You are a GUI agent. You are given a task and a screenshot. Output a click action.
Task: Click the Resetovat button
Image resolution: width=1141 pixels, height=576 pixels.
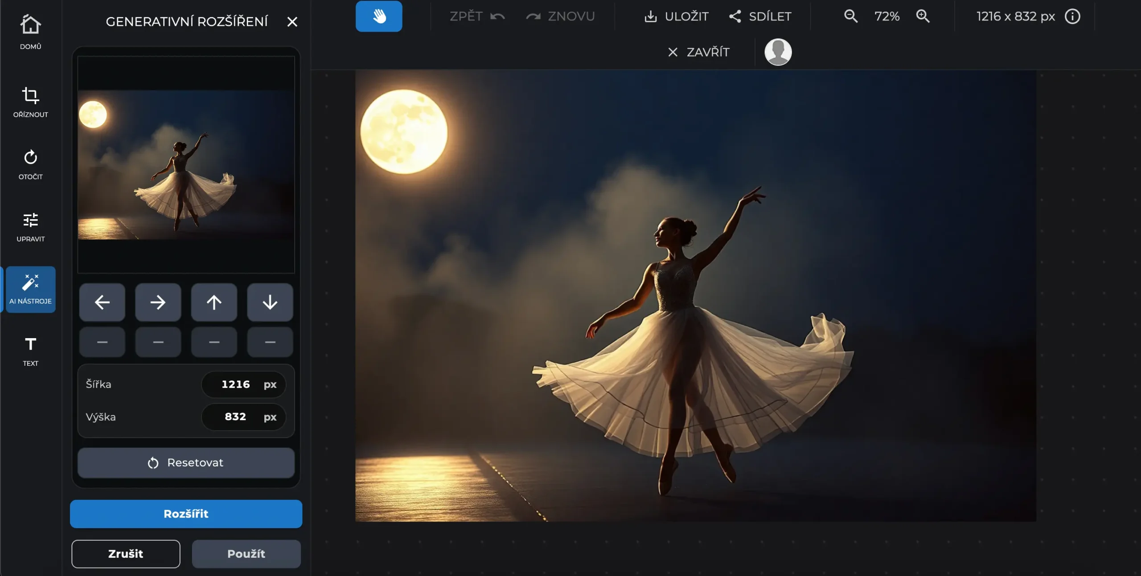186,463
